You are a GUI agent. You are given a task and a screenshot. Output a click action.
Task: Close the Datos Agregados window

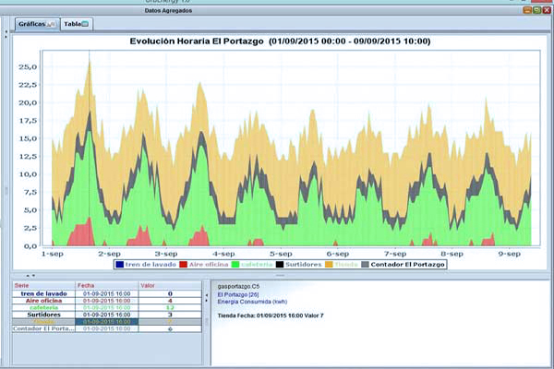click(547, 10)
